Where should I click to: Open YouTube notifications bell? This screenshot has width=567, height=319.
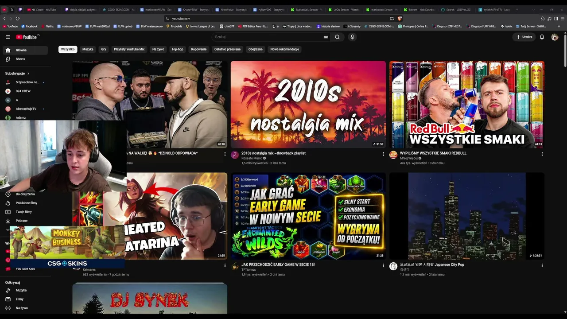tap(542, 37)
